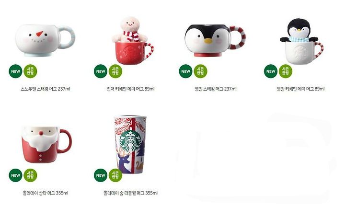
Task: Click the NEW badge under the snowman mug
Action: click(16, 71)
